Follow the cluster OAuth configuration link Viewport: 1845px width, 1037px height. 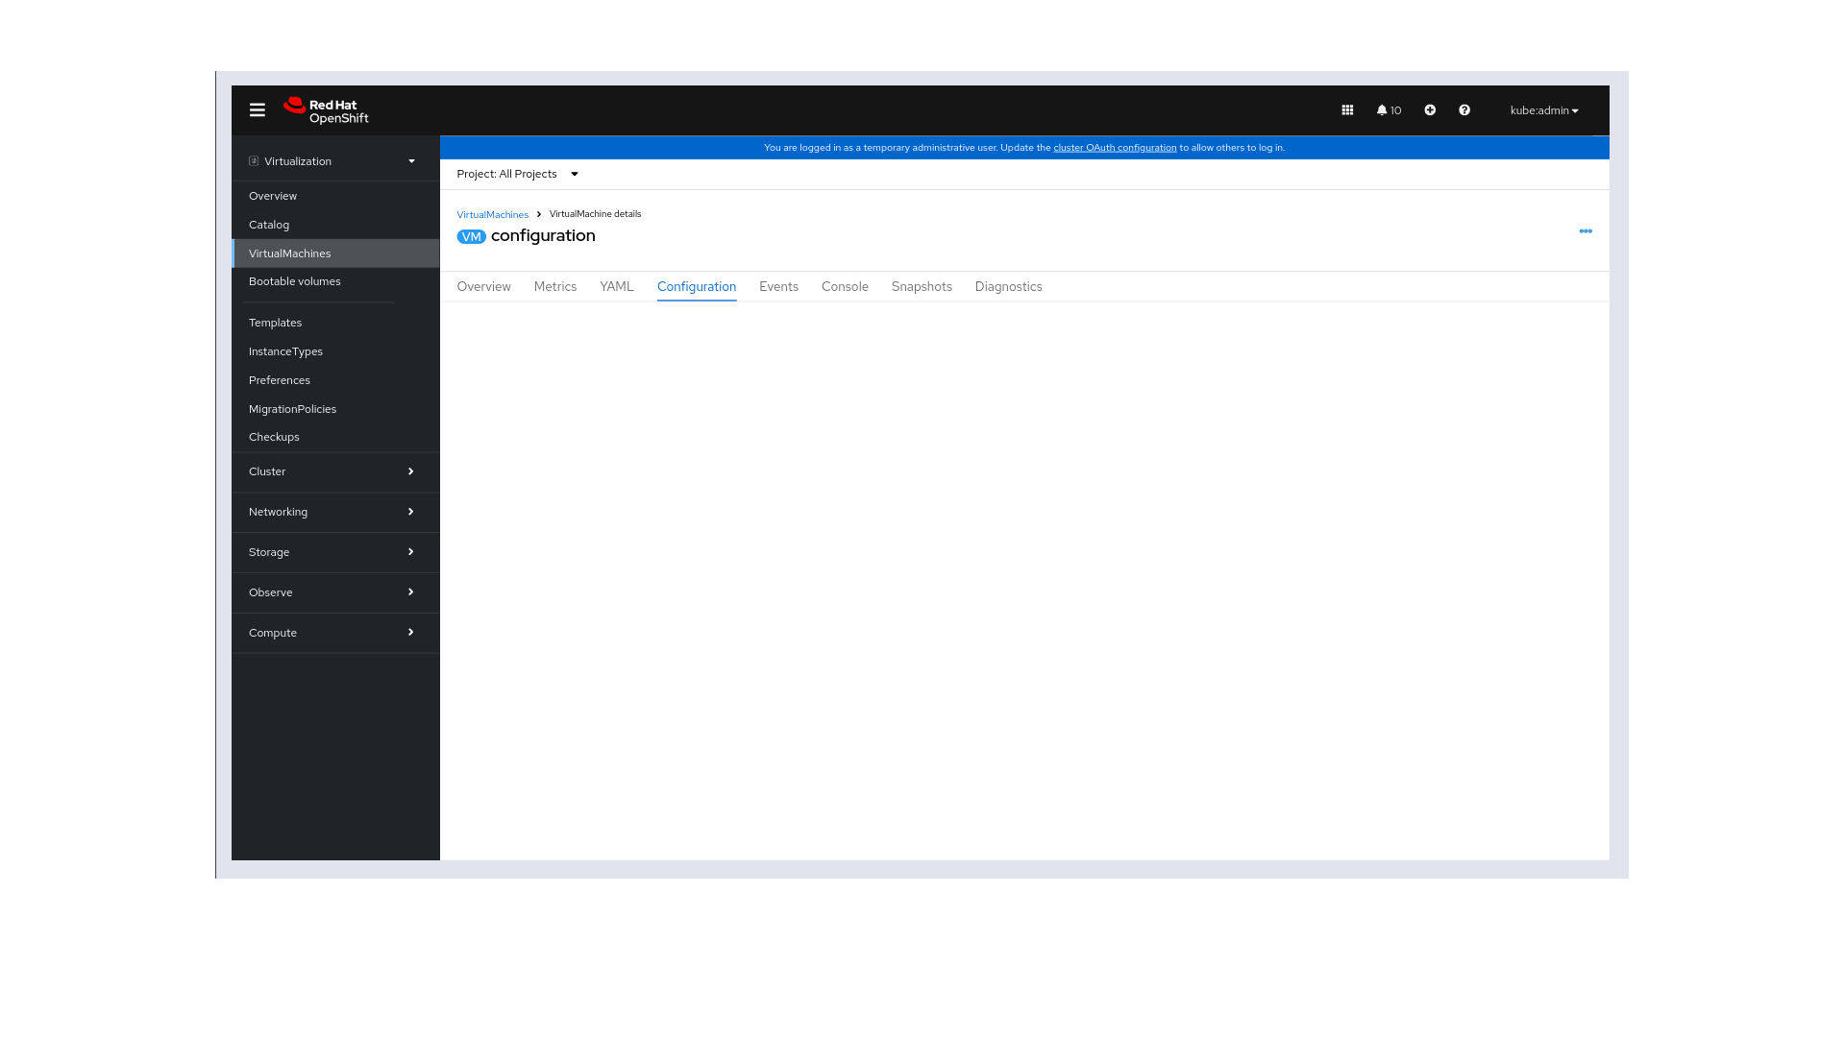(x=1114, y=148)
